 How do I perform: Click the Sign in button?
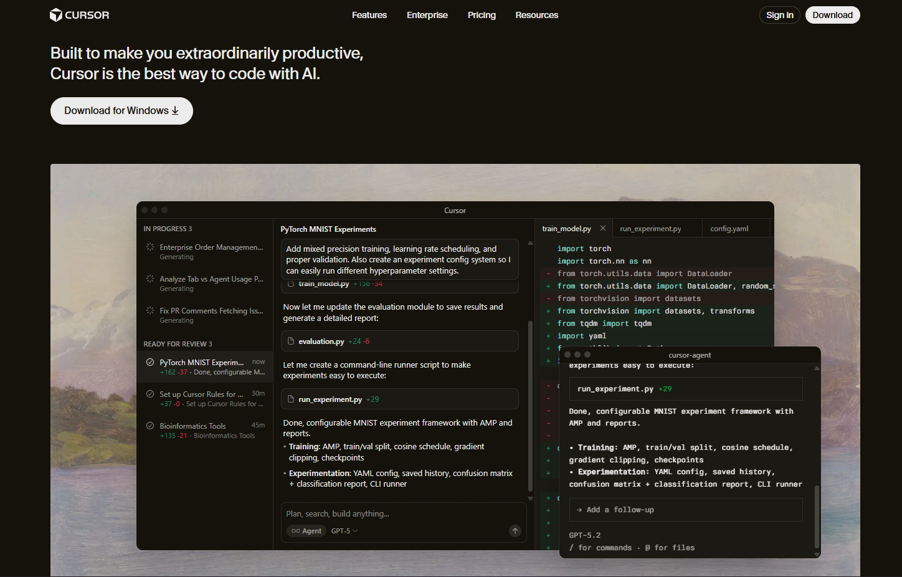tap(780, 15)
